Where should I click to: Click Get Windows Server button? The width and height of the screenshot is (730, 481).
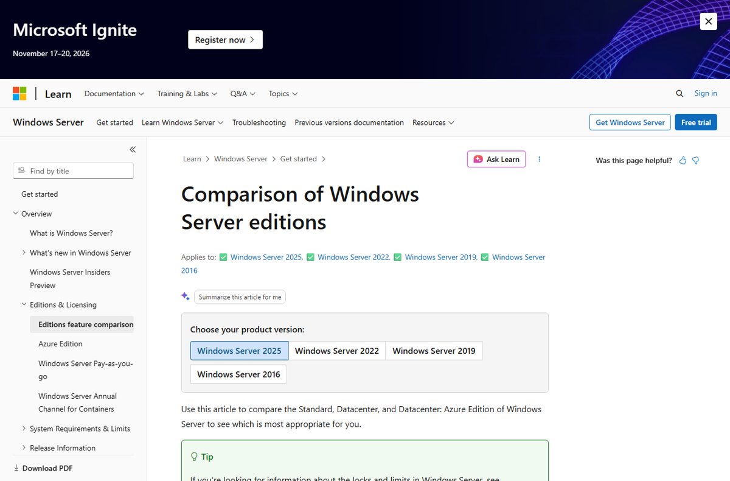click(x=630, y=122)
